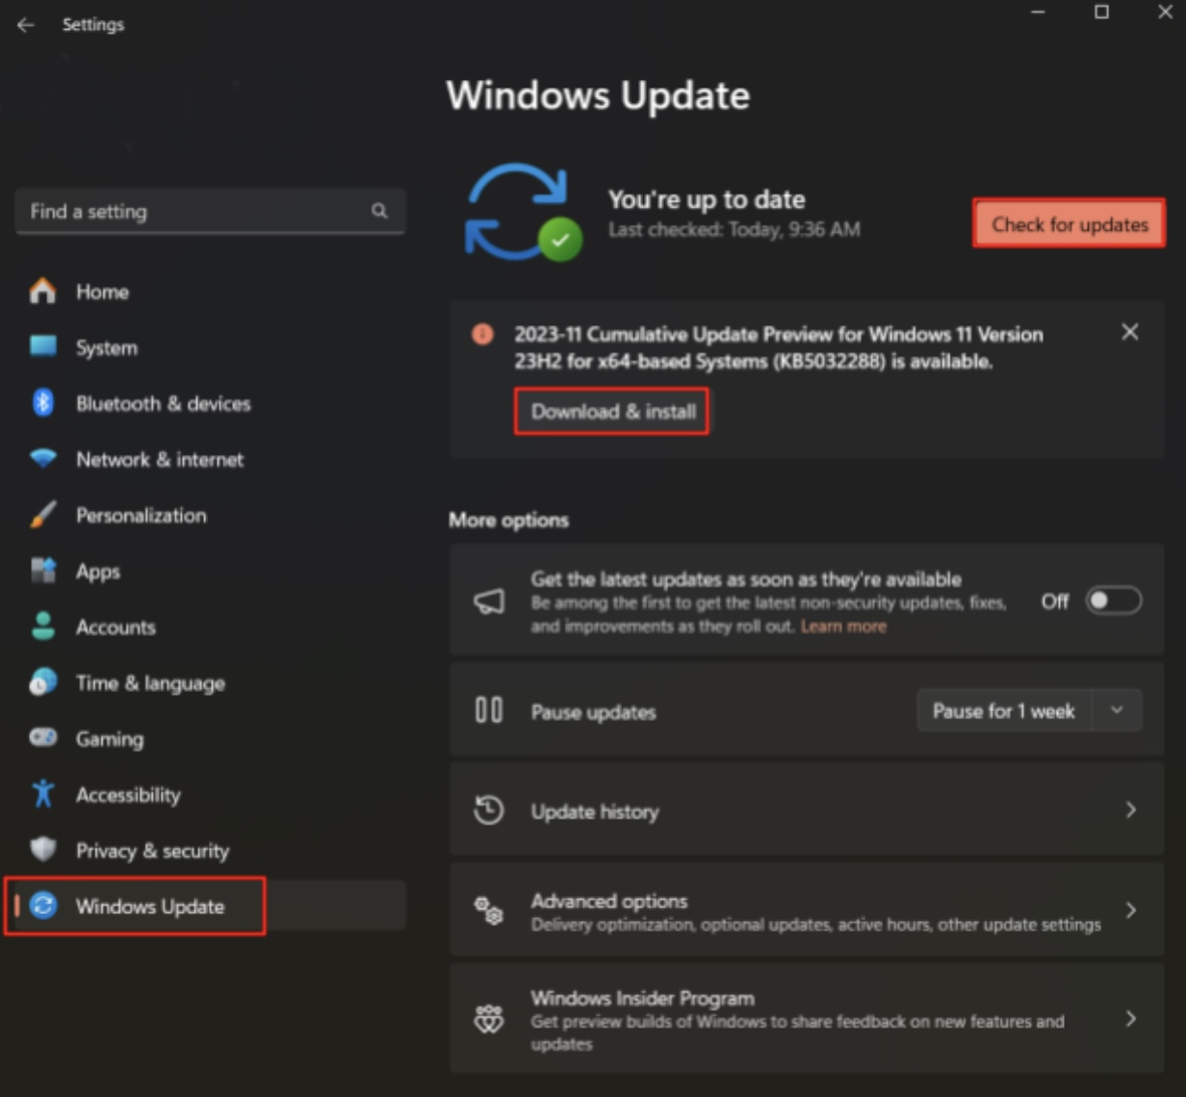Click the Check for updates button

1069,224
